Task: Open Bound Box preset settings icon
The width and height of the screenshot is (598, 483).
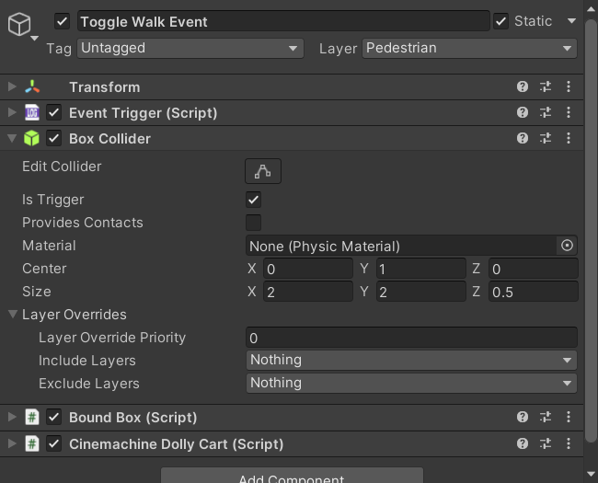Action: tap(546, 417)
